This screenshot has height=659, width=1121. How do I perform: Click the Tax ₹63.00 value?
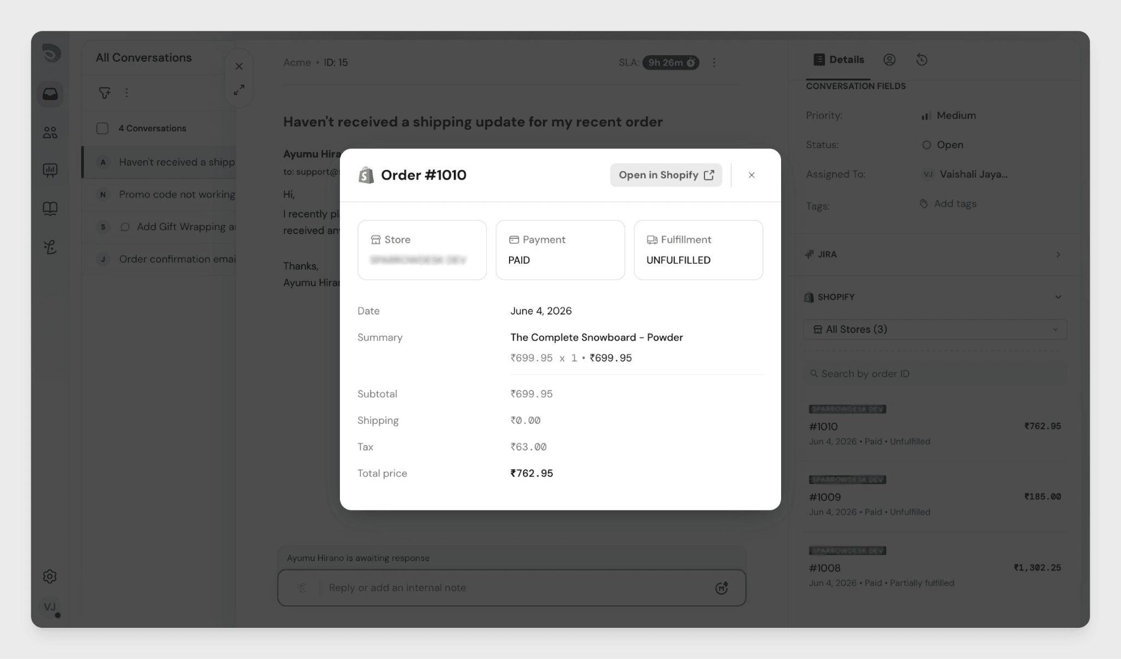coord(528,447)
